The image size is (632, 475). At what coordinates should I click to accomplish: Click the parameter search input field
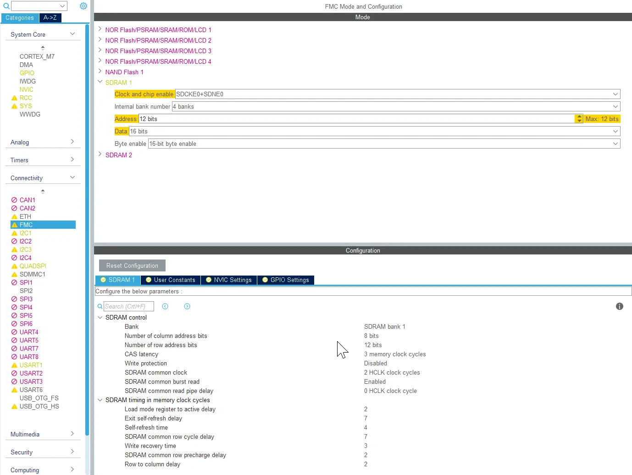pyautogui.click(x=128, y=306)
